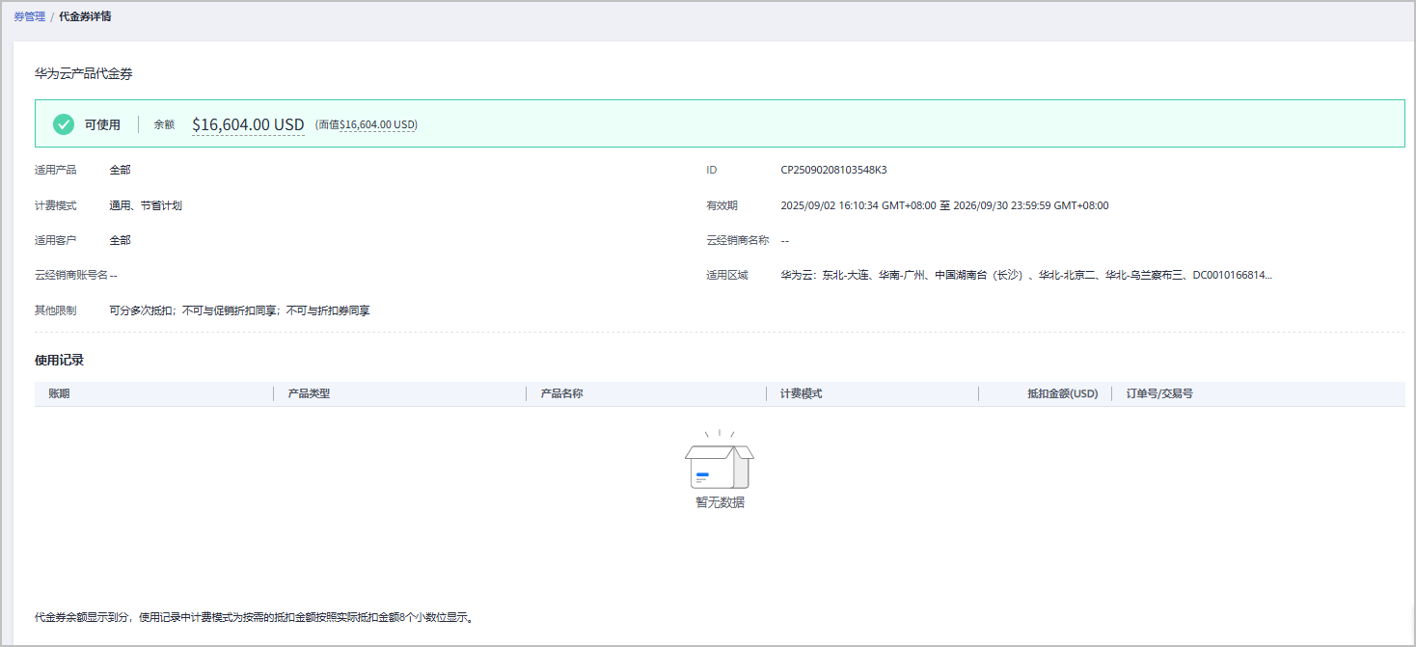Click the 产品名称 column header
Viewport: 1416px width, 647px height.
(x=561, y=393)
